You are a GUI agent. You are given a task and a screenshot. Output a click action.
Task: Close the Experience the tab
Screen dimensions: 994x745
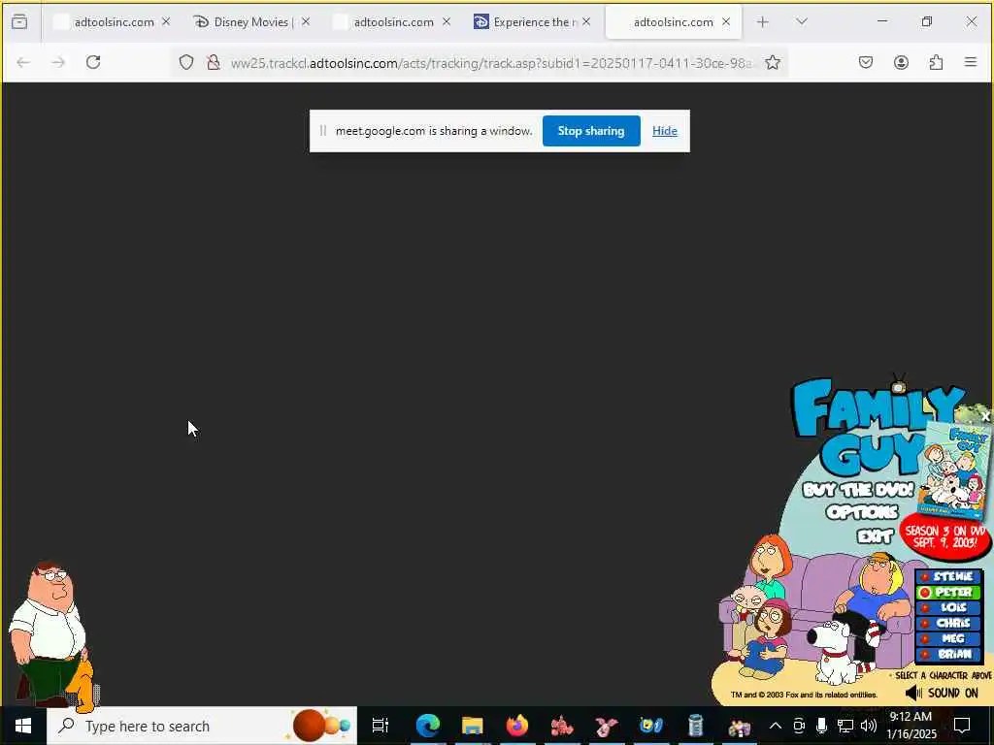pyautogui.click(x=586, y=22)
